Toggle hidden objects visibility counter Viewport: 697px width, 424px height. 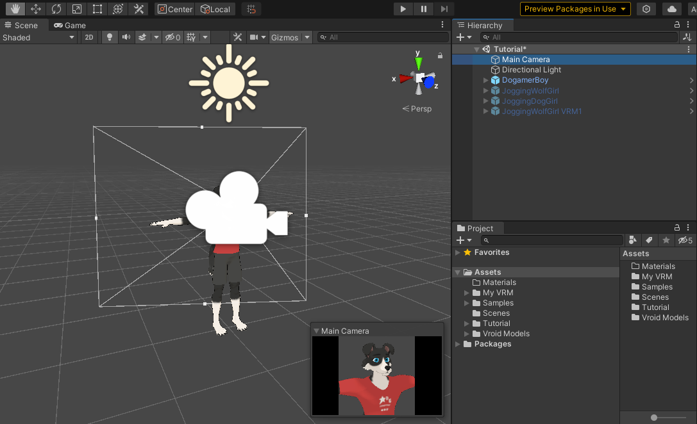click(x=172, y=37)
